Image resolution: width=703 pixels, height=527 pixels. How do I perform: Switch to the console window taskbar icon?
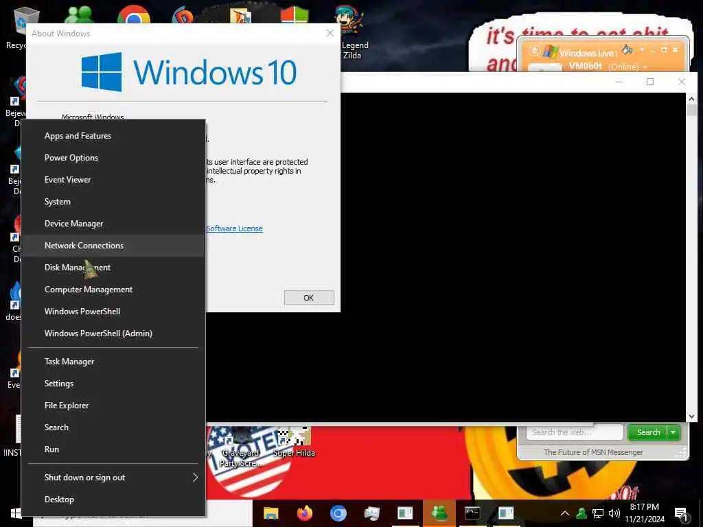pos(472,513)
